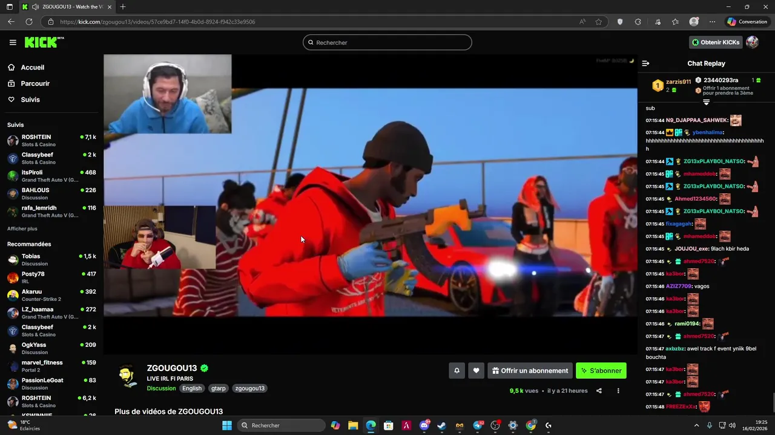Click chat username axbzbz
This screenshot has height=435, width=775.
point(675,349)
